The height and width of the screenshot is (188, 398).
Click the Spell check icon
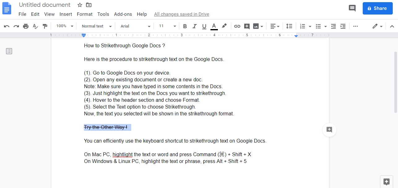coord(35,26)
